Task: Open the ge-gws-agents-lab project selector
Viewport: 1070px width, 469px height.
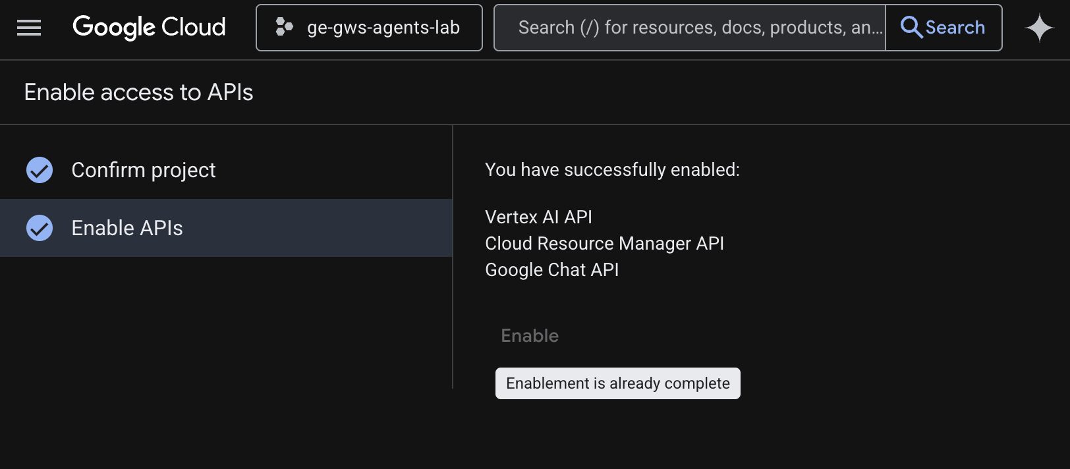Action: (383, 28)
